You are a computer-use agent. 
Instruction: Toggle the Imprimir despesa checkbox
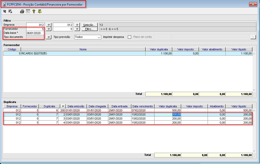pyautogui.click(x=129, y=37)
